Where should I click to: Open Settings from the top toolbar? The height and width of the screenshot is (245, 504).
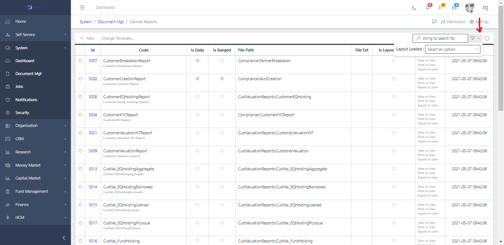pos(480,22)
